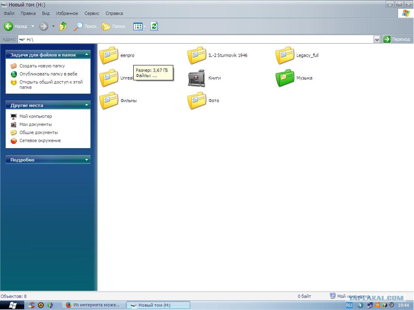The image size is (414, 310).
Task: Select the Фильмы folder
Action: tap(118, 101)
